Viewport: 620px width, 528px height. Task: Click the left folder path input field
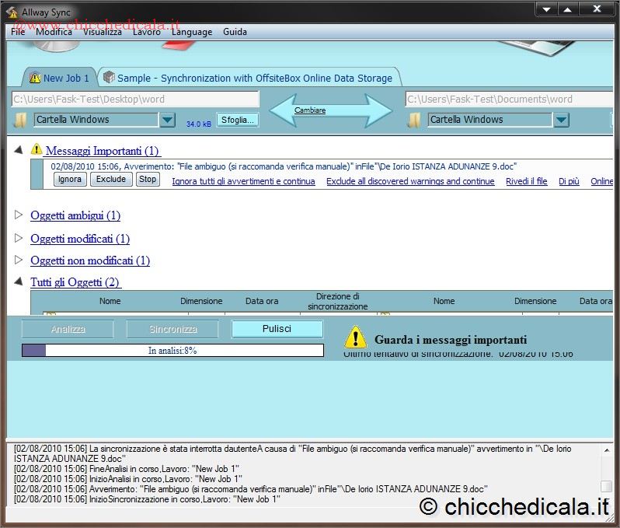135,99
